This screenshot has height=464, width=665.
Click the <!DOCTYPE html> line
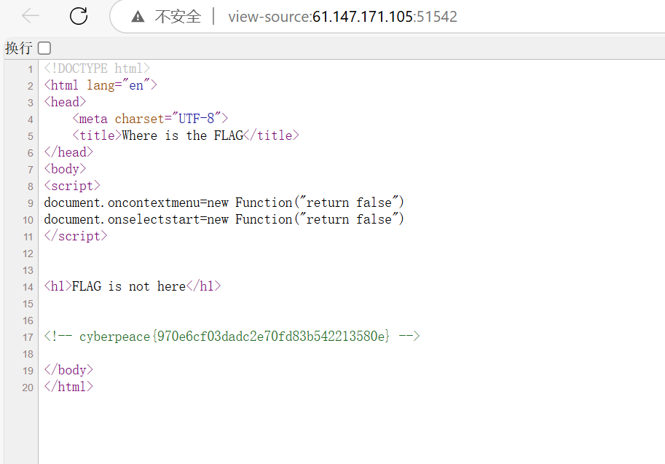tap(97, 68)
